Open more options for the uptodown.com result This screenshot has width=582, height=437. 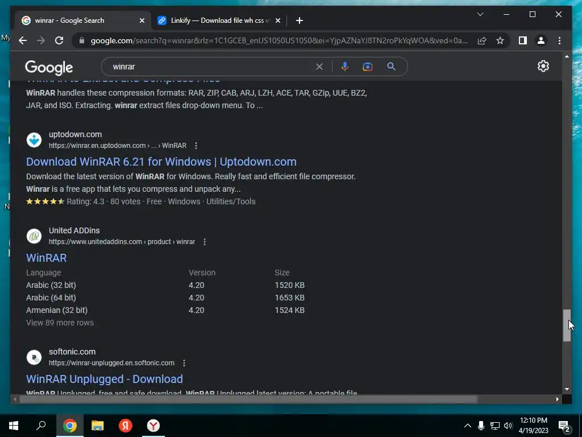tap(196, 146)
